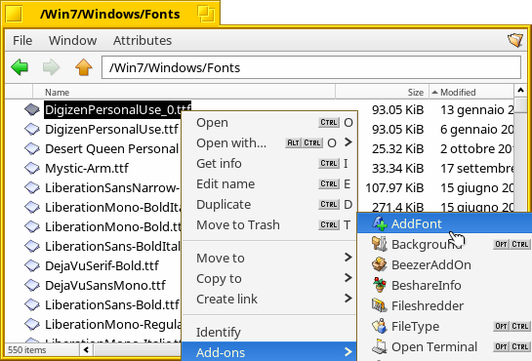Sort by the Size column header

click(x=383, y=92)
